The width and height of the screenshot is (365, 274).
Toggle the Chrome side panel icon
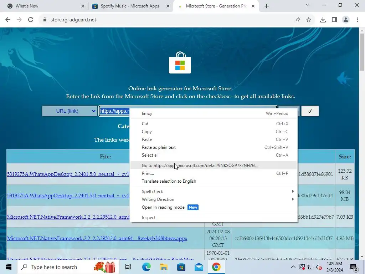[x=334, y=20]
